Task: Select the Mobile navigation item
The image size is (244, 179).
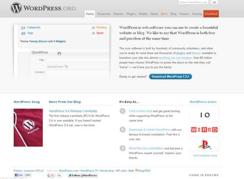Action: [143, 14]
